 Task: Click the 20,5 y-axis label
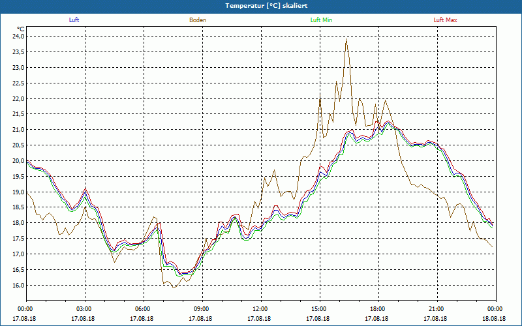(x=18, y=145)
